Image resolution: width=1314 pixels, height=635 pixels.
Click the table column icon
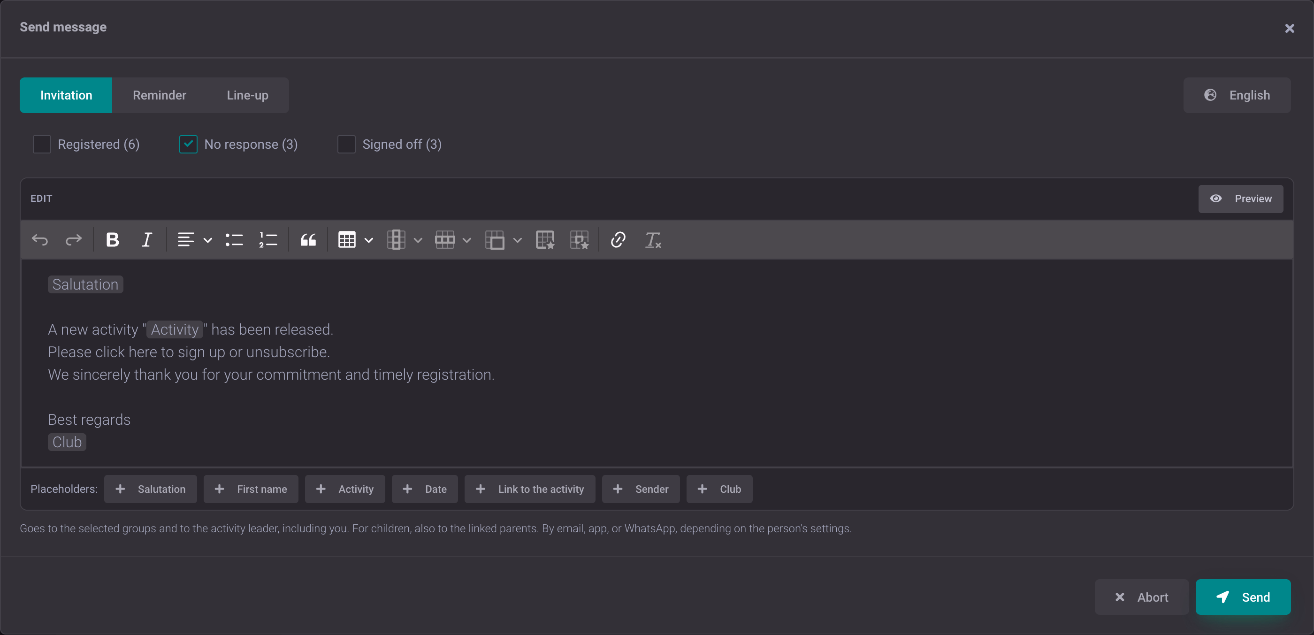pyautogui.click(x=397, y=240)
